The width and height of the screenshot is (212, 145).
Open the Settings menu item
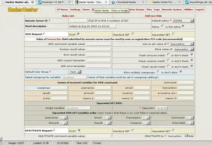(75, 10)
